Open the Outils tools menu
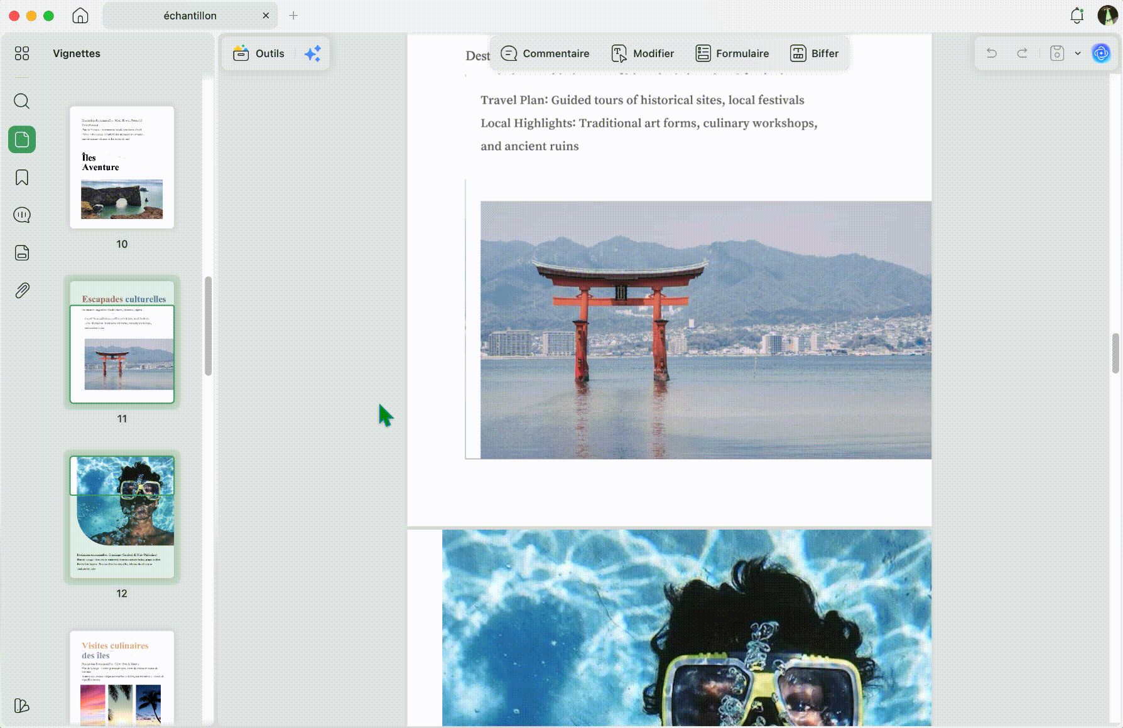 point(259,53)
